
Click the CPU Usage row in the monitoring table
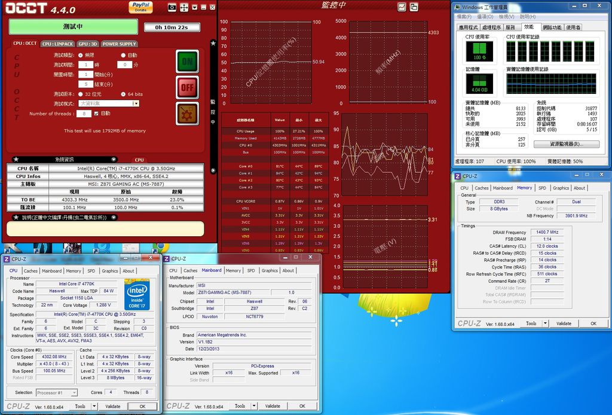click(x=275, y=131)
